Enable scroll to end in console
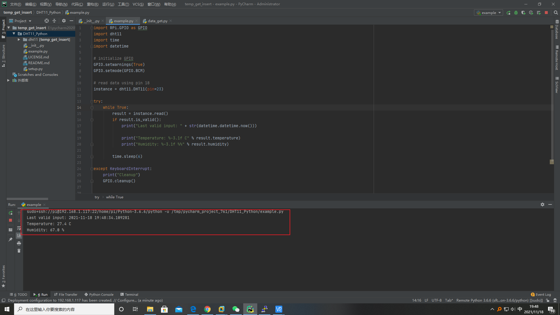Screen dimensions: 560x315 point(19,235)
